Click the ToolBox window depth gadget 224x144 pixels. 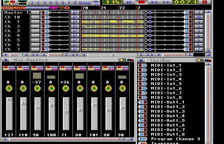point(208,61)
